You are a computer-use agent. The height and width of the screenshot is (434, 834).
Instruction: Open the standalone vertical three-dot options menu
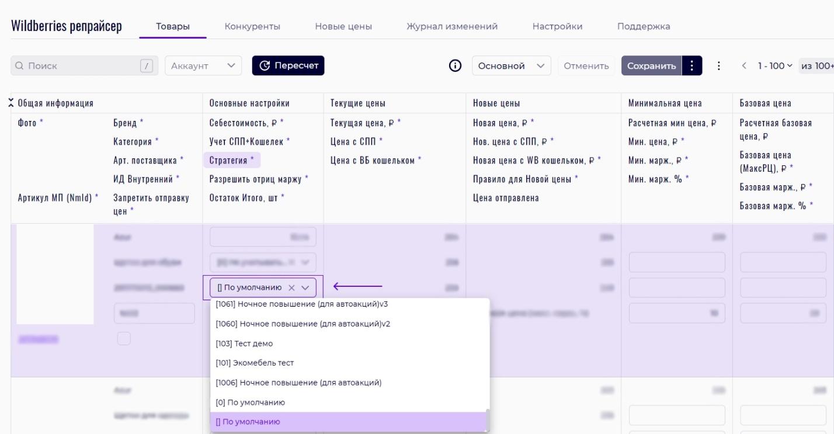point(718,66)
